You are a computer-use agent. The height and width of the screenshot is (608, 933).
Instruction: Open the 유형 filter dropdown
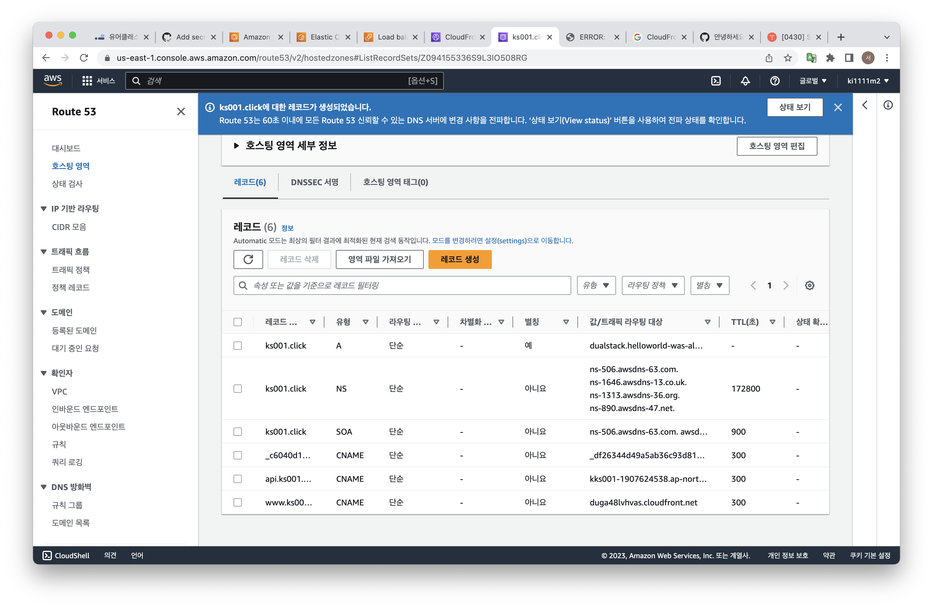(x=596, y=285)
